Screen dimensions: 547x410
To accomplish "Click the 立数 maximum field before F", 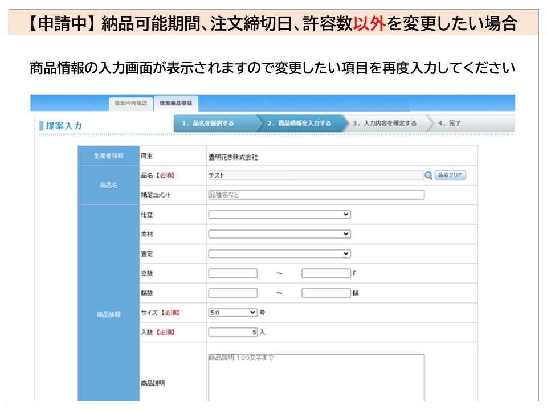I will (326, 273).
